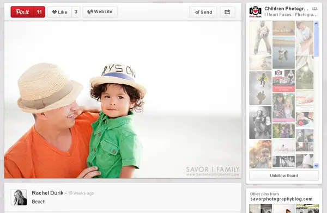Click the I Heart Faces owner subtitle
This screenshot has width=327, height=213.
291,15
